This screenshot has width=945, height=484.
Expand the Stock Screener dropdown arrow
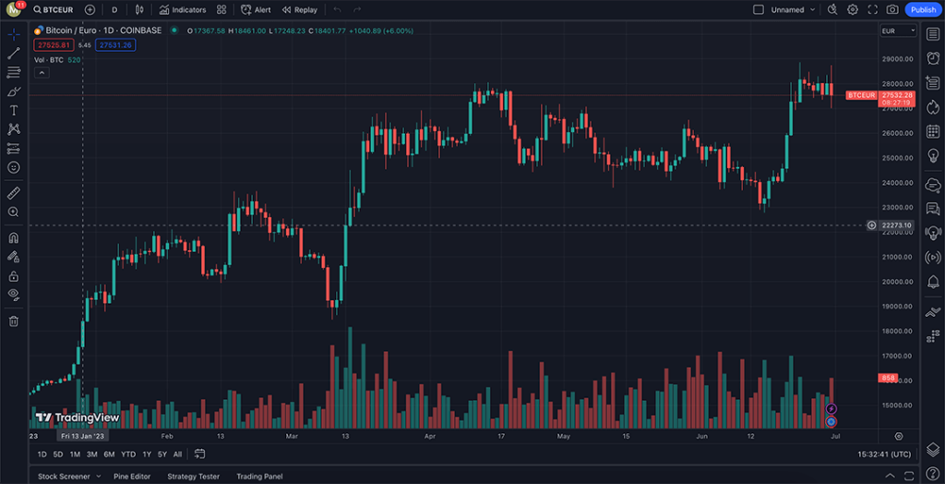click(x=97, y=477)
